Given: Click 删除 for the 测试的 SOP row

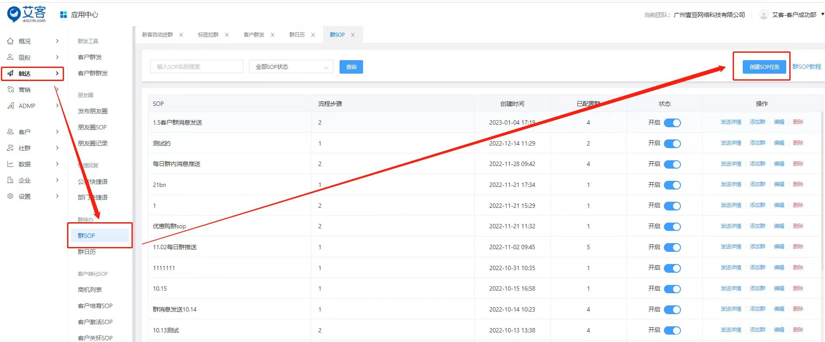Looking at the screenshot, I should 798,143.
